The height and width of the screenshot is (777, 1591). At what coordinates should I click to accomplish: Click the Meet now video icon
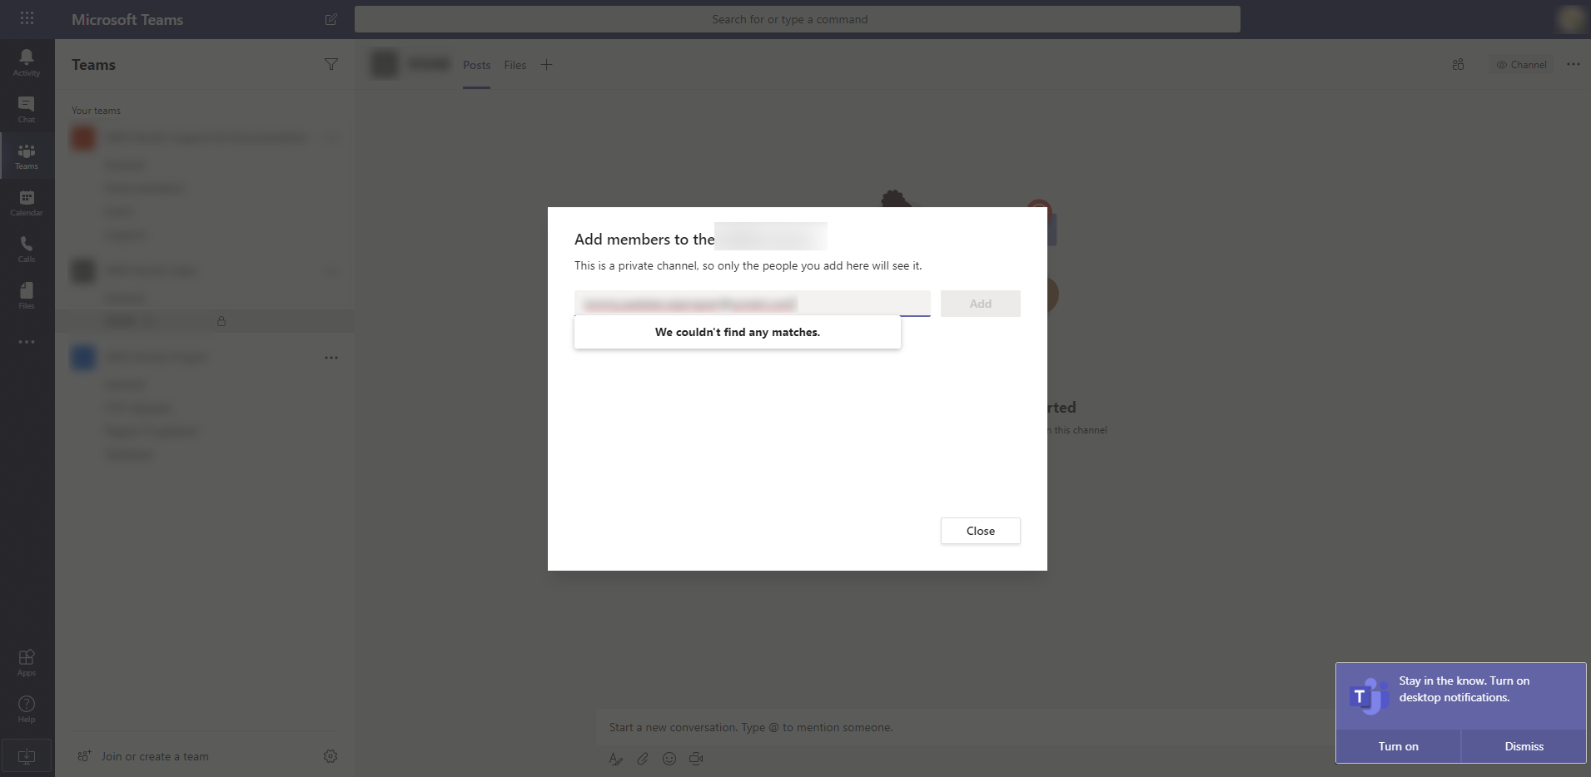(x=696, y=759)
